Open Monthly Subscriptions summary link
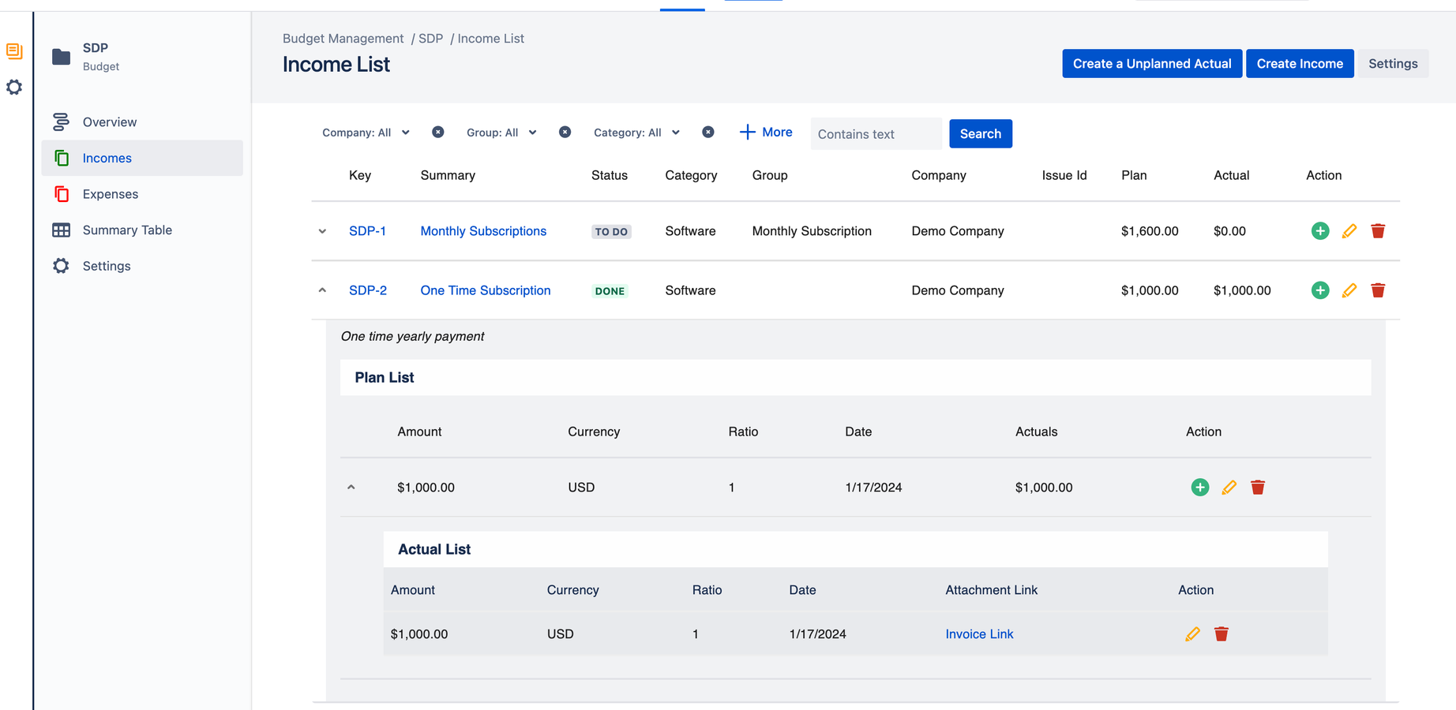The image size is (1456, 710). (x=483, y=231)
